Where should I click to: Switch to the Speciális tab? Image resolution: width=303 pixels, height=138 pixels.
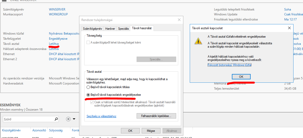pos(123,29)
